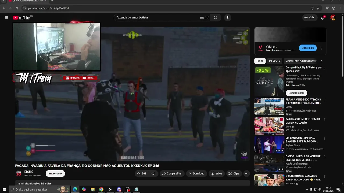Viewport: 344px width, 193px height.
Task: Open Valorant ad options menu
Action: pyautogui.click(x=321, y=48)
